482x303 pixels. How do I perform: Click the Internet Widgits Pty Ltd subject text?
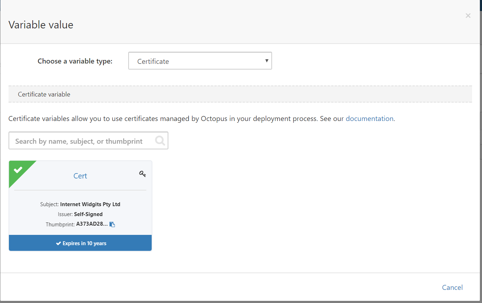pos(90,204)
